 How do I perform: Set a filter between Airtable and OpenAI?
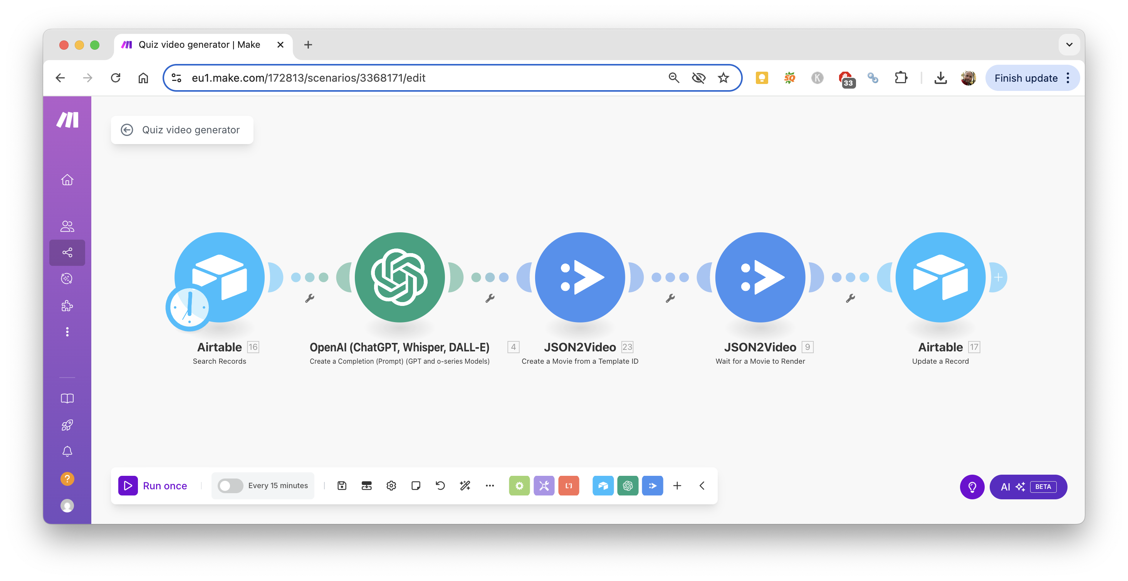click(x=310, y=298)
